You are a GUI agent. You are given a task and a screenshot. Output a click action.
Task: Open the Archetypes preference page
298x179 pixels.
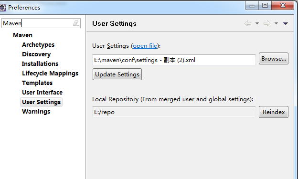point(38,45)
